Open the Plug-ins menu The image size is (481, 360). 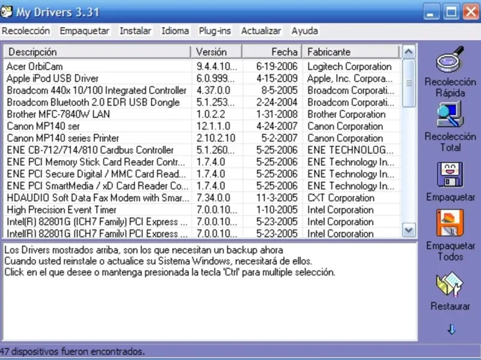(x=215, y=31)
